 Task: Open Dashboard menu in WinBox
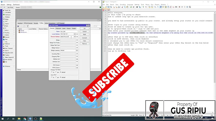(16, 4)
